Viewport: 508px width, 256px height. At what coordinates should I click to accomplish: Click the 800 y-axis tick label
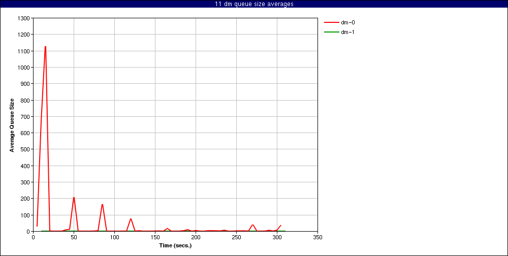coord(26,101)
